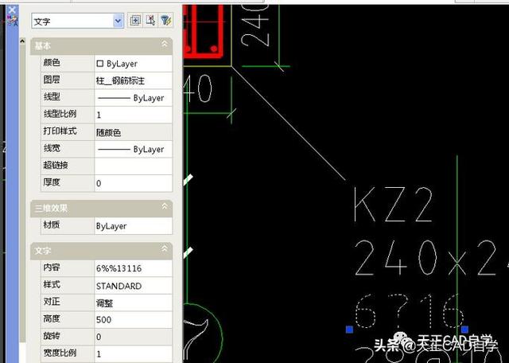
Task: Collapse the 三维效果 section
Action: click(x=165, y=206)
